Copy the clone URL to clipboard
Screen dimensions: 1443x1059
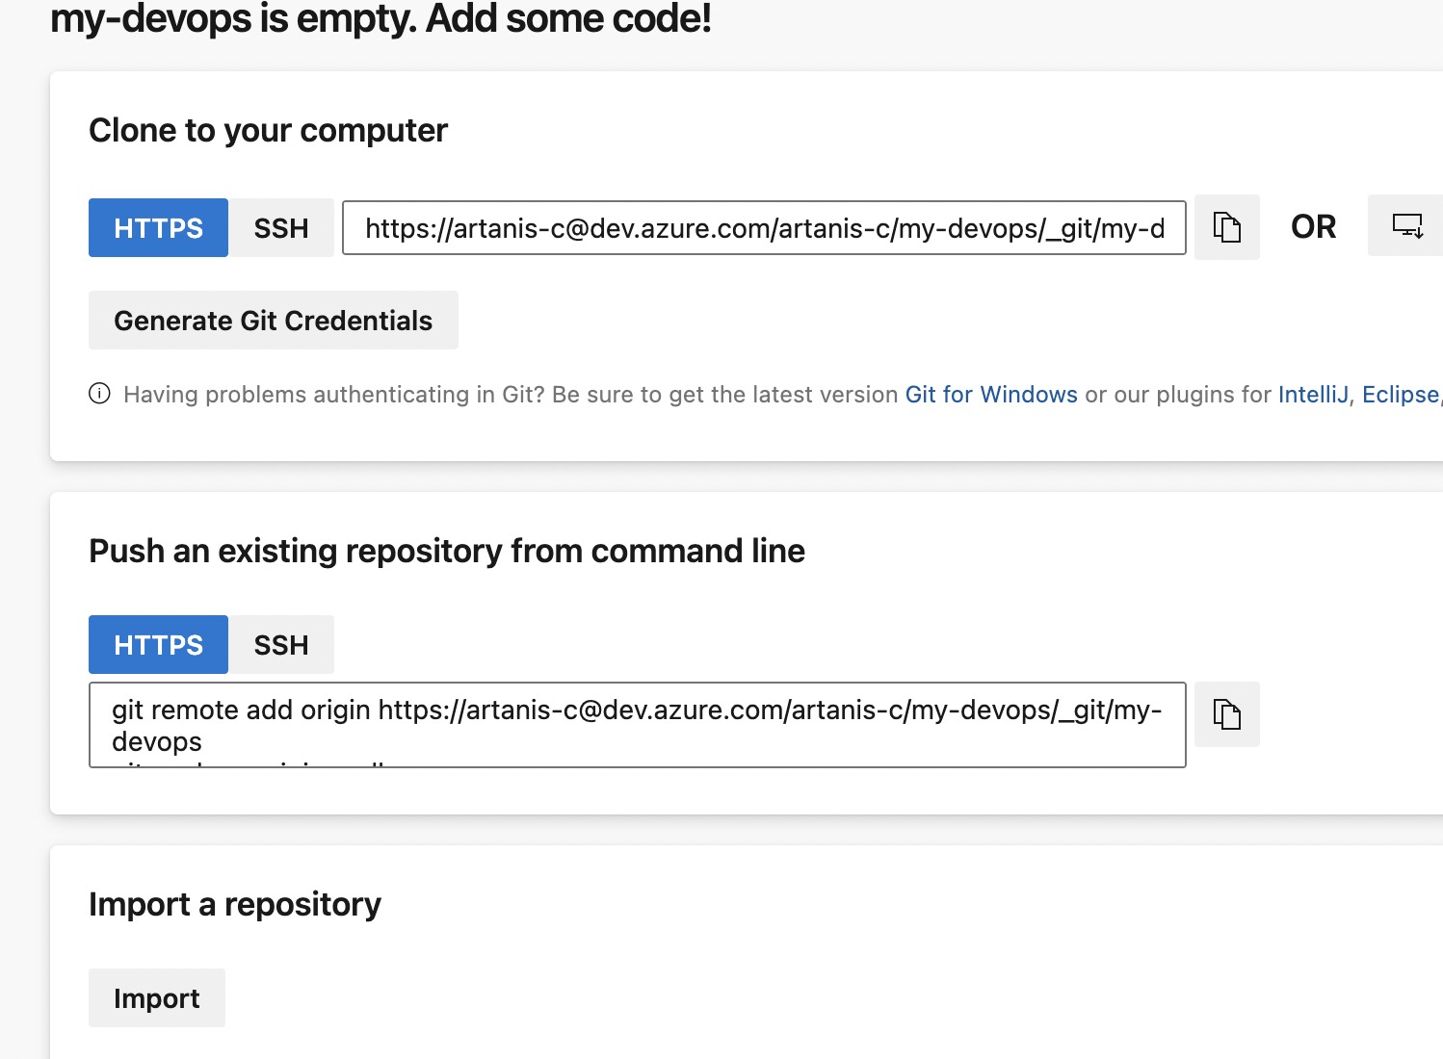[x=1226, y=227]
